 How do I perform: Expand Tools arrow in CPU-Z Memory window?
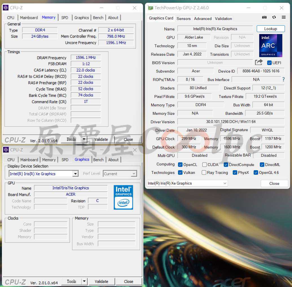[x=84, y=139]
